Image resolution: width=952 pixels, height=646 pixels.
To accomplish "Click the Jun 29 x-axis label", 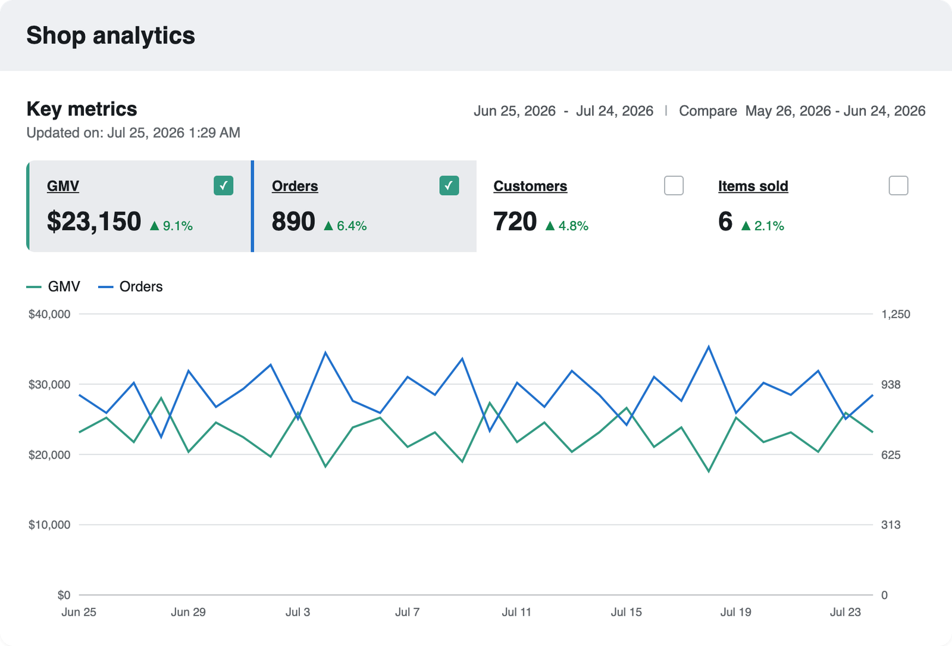I will click(x=188, y=612).
